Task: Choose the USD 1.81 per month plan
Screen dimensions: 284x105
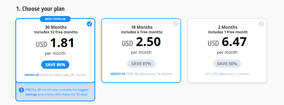Action: (55, 51)
